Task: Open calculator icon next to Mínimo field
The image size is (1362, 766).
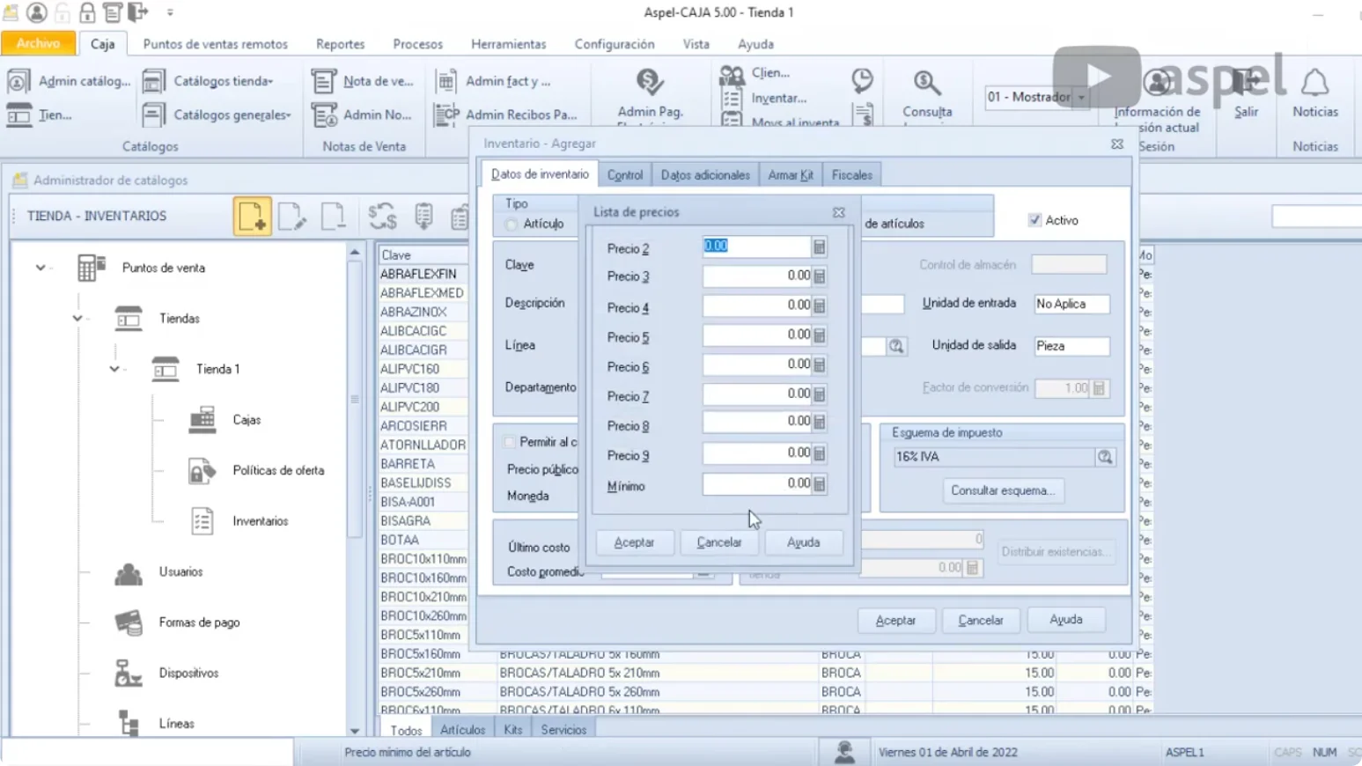Action: pyautogui.click(x=819, y=484)
